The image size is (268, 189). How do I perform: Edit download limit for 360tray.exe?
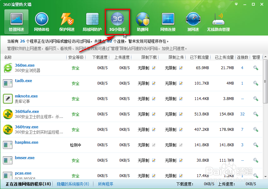pos(154,129)
